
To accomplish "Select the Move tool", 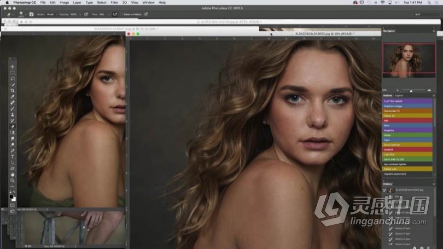I will pos(13,67).
